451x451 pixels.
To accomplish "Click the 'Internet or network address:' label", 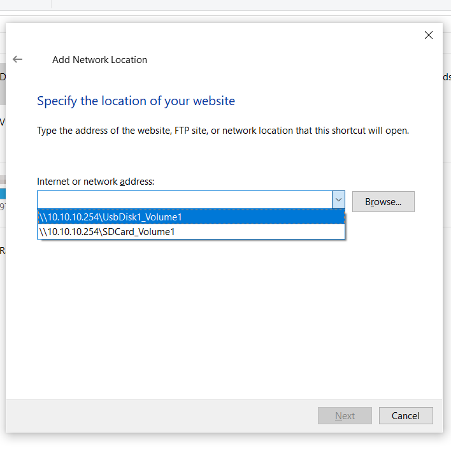I will [96, 182].
